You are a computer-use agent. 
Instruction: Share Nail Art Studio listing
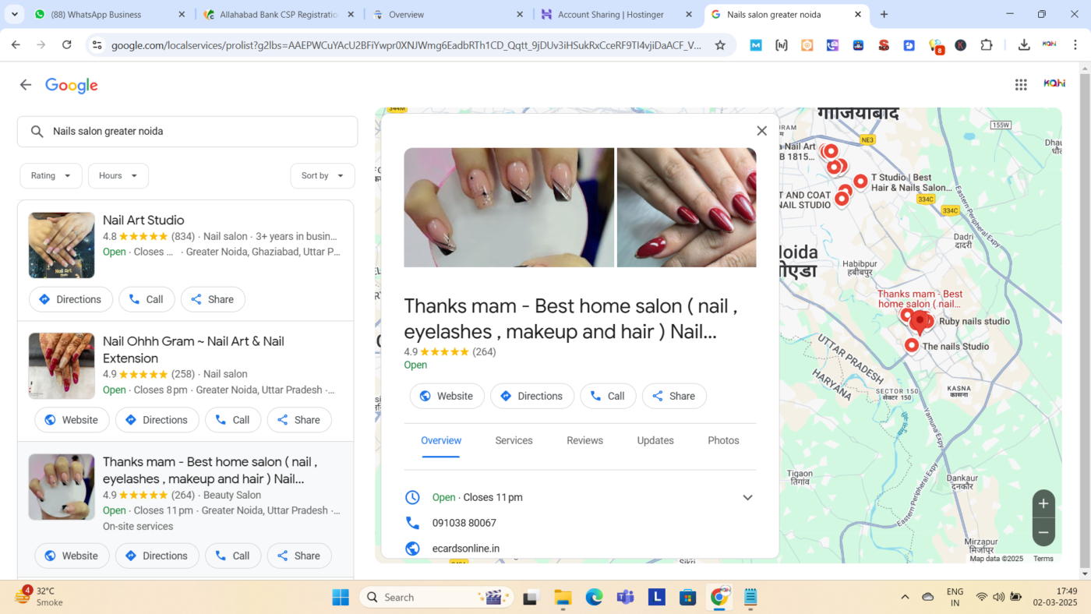pos(213,299)
